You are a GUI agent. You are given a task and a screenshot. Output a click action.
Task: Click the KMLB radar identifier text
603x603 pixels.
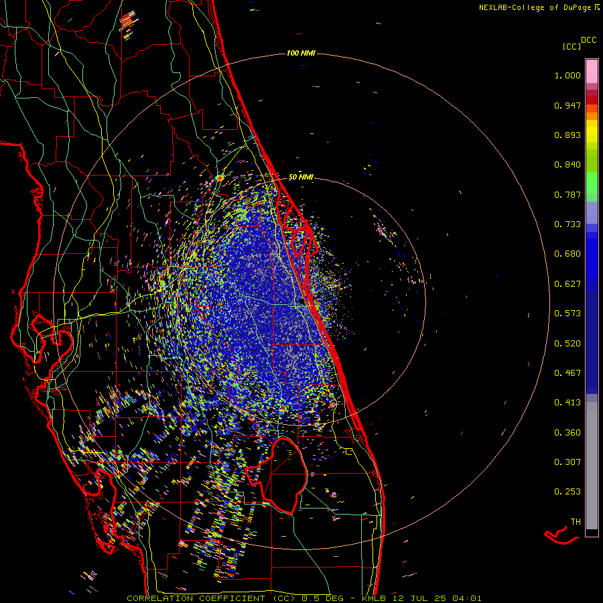point(374,598)
